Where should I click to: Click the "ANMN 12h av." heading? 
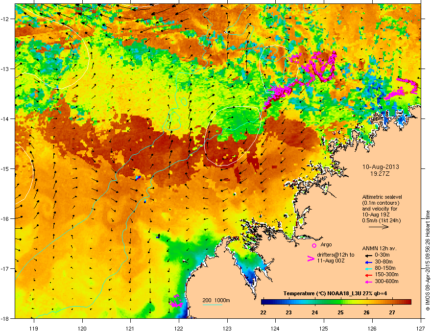[379, 248]
